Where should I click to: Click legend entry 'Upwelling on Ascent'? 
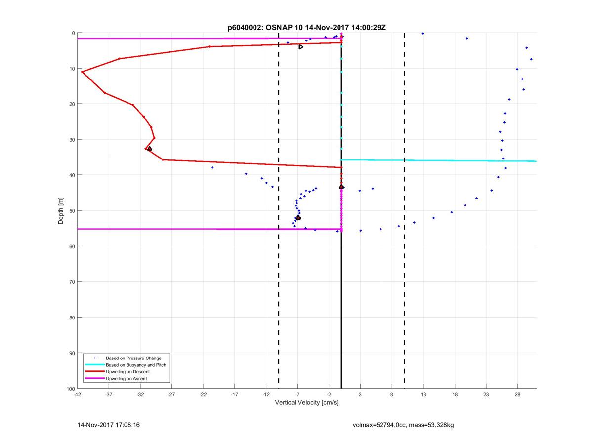[x=127, y=379]
